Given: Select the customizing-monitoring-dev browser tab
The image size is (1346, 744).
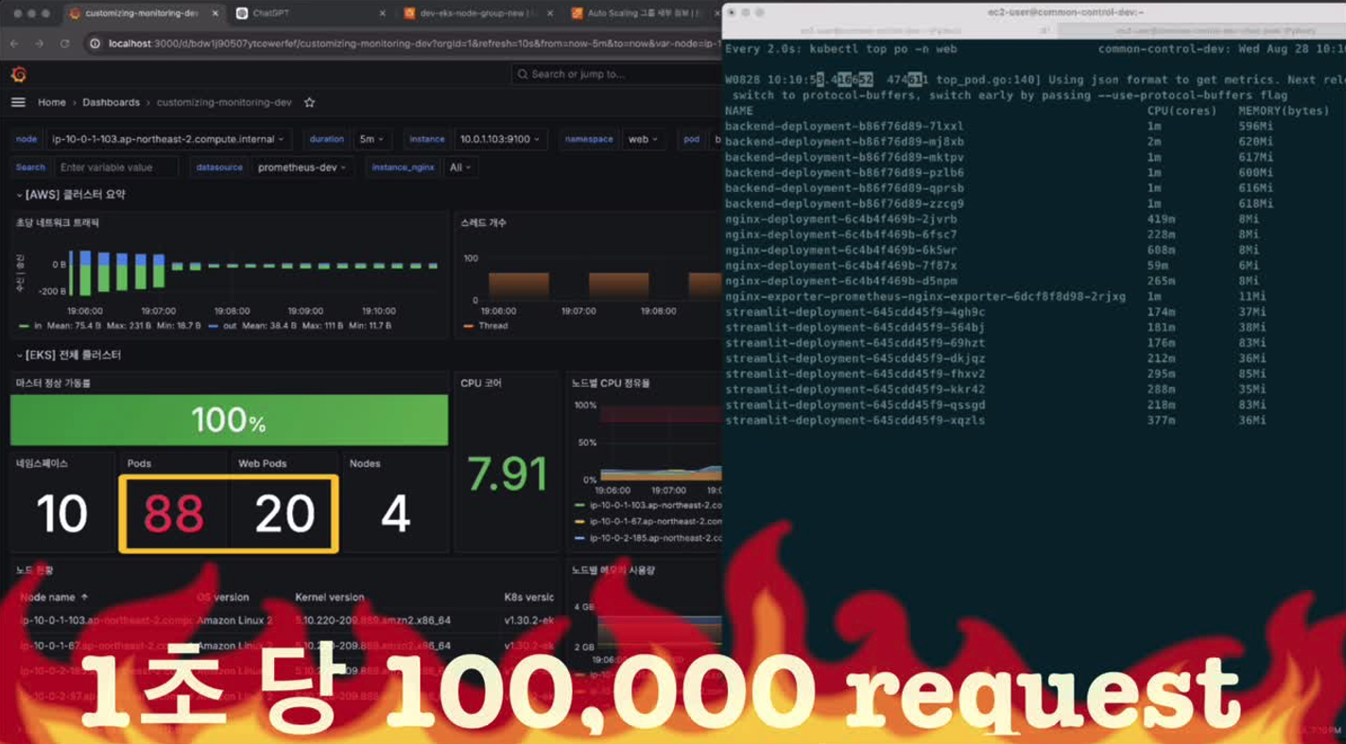Looking at the screenshot, I should pyautogui.click(x=145, y=13).
